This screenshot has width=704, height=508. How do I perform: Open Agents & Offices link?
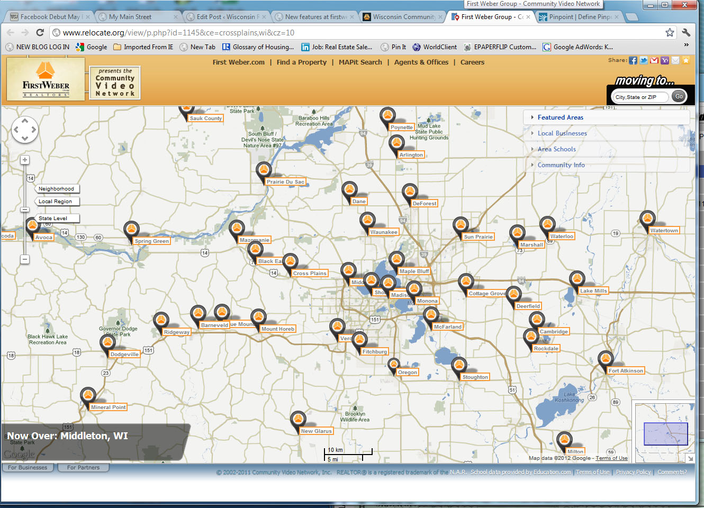pos(421,62)
